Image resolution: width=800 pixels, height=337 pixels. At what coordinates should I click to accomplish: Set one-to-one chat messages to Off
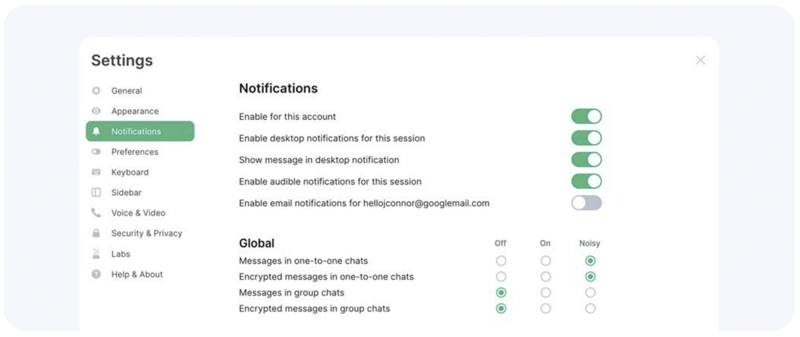click(x=501, y=261)
